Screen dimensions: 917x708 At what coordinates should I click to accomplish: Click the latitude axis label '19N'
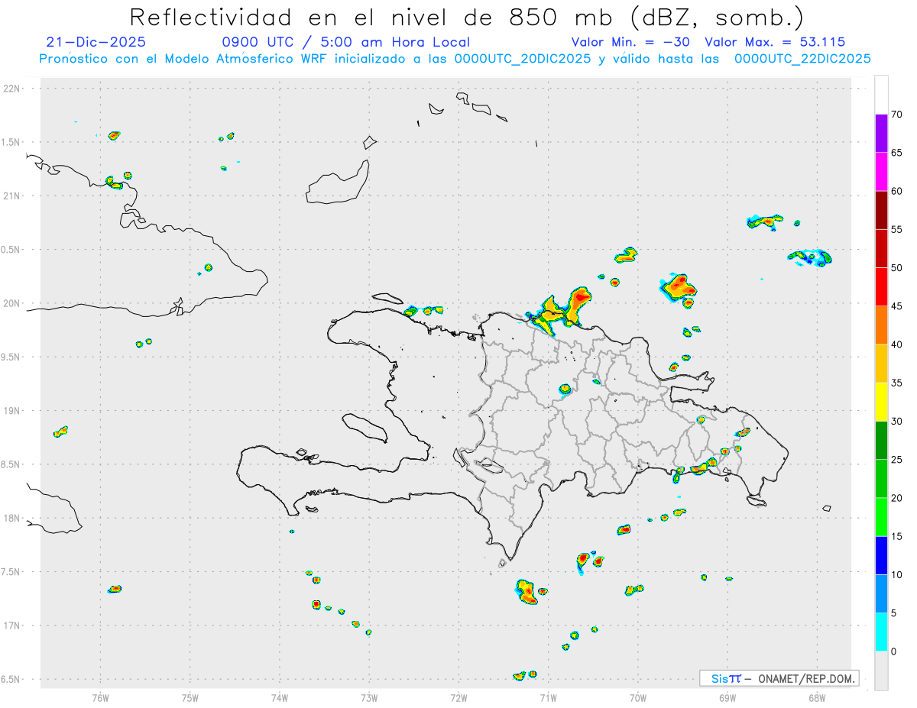click(13, 411)
